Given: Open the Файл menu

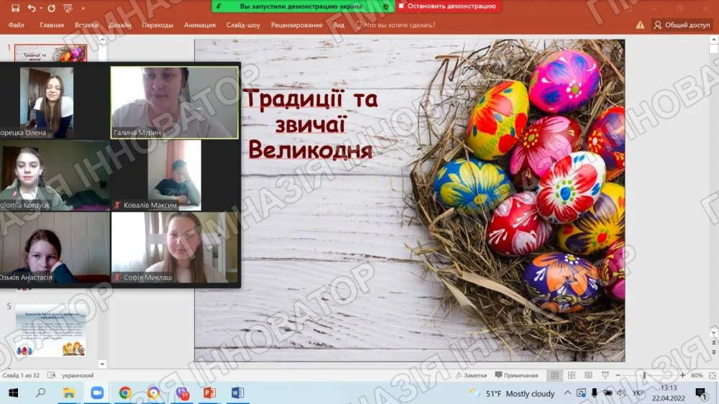Looking at the screenshot, I should (x=16, y=25).
